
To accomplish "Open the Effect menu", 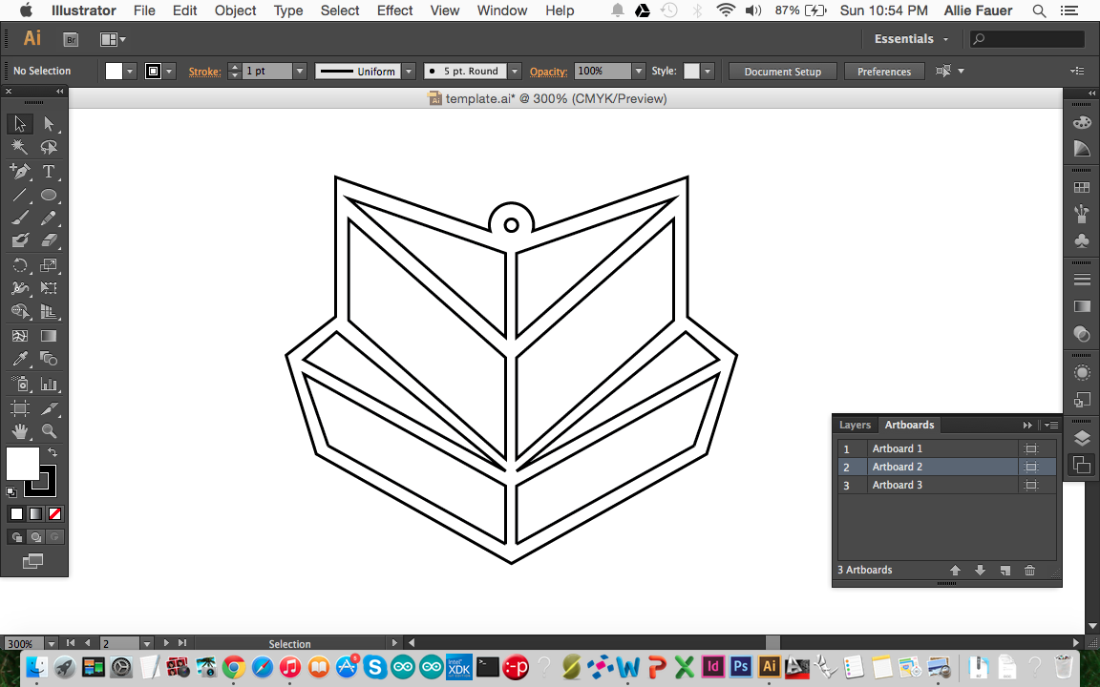I will coord(394,10).
